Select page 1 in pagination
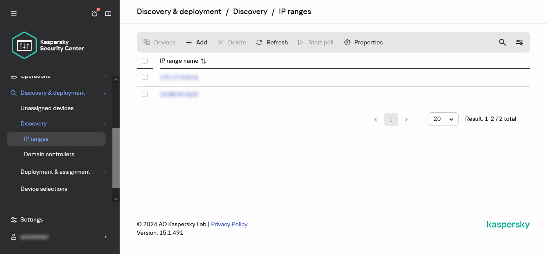Viewport: 547px width, 254px height. click(391, 120)
